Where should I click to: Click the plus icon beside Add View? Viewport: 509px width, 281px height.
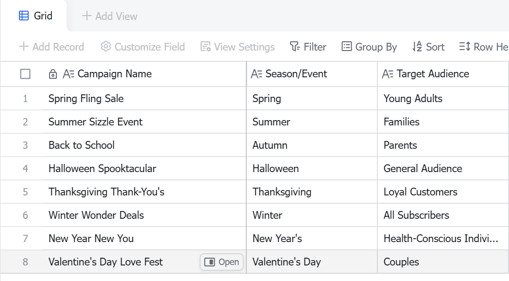86,16
